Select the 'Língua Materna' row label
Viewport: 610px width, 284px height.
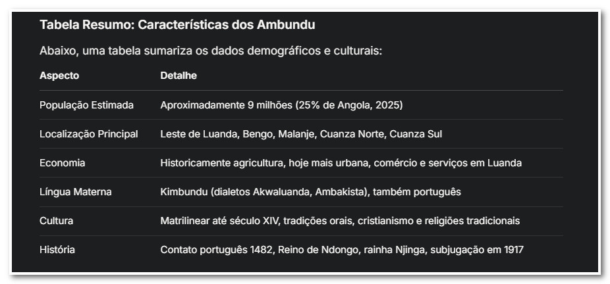pos(75,192)
